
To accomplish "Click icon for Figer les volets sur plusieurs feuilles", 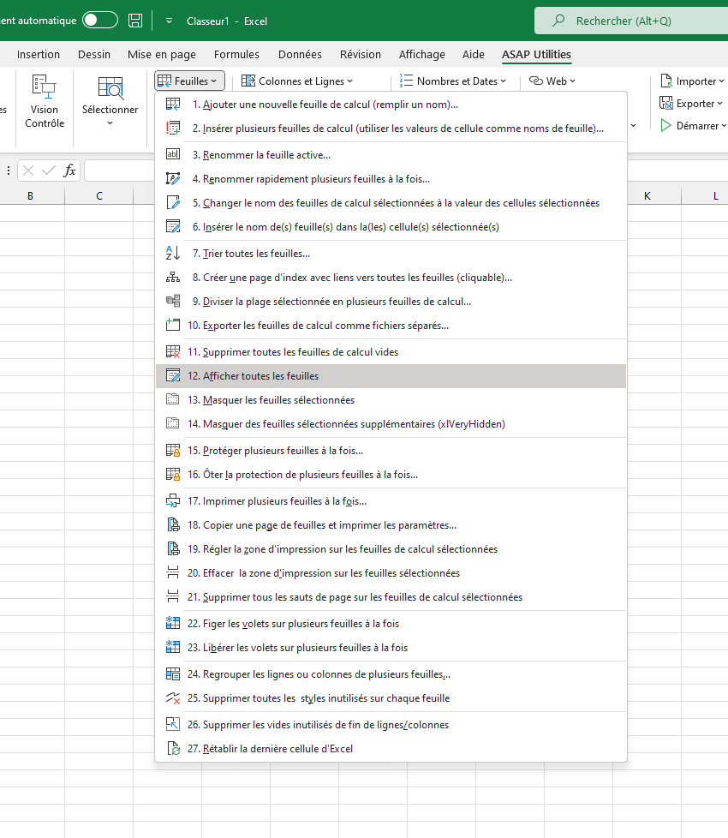I will pos(172,623).
